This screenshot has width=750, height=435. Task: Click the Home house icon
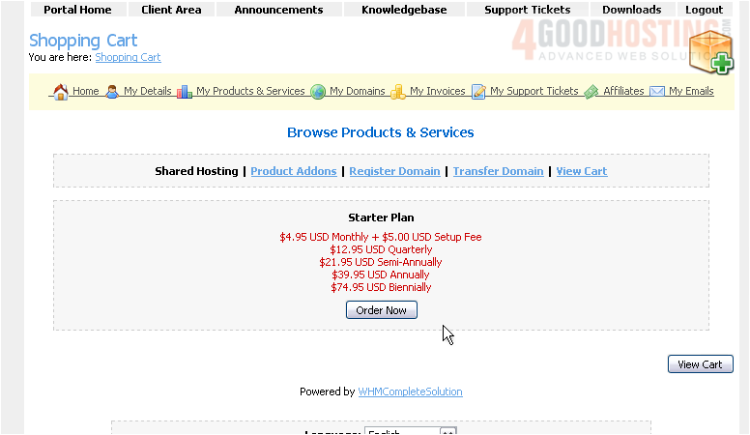(61, 92)
